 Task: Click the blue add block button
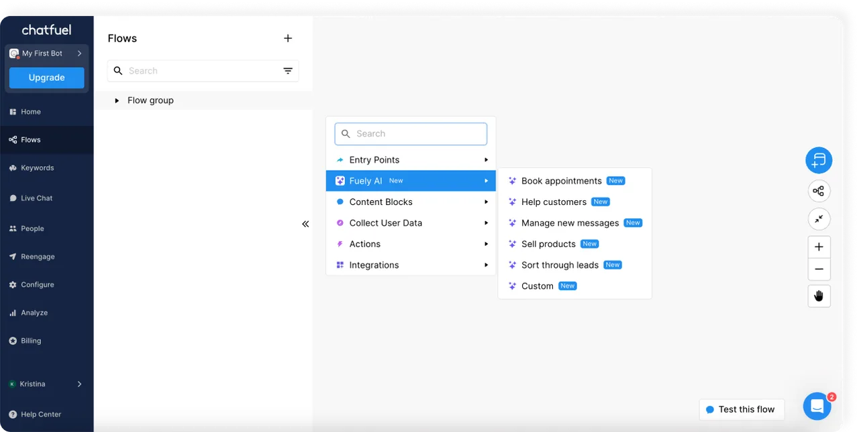pos(819,161)
